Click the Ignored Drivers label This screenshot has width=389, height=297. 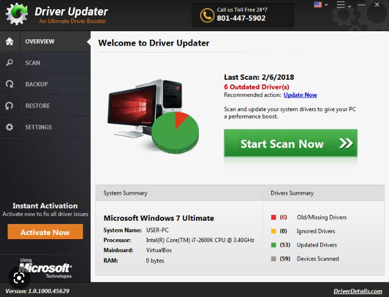click(x=316, y=231)
